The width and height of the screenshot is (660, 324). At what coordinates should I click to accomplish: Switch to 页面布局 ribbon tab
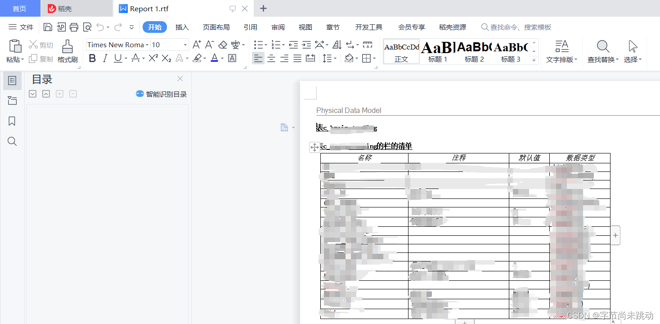pyautogui.click(x=216, y=27)
